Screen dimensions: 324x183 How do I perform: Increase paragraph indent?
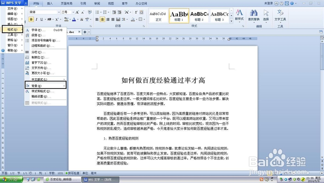[x=120, y=12]
